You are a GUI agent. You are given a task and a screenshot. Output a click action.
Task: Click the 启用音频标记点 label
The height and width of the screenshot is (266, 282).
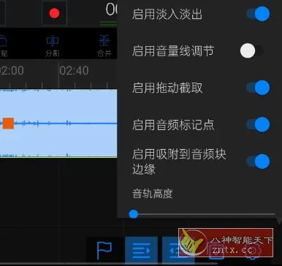tap(173, 125)
